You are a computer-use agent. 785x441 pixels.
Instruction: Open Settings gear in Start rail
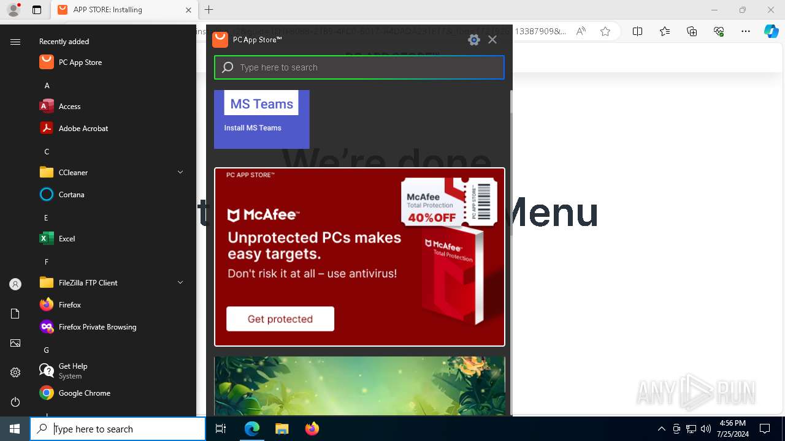click(15, 372)
